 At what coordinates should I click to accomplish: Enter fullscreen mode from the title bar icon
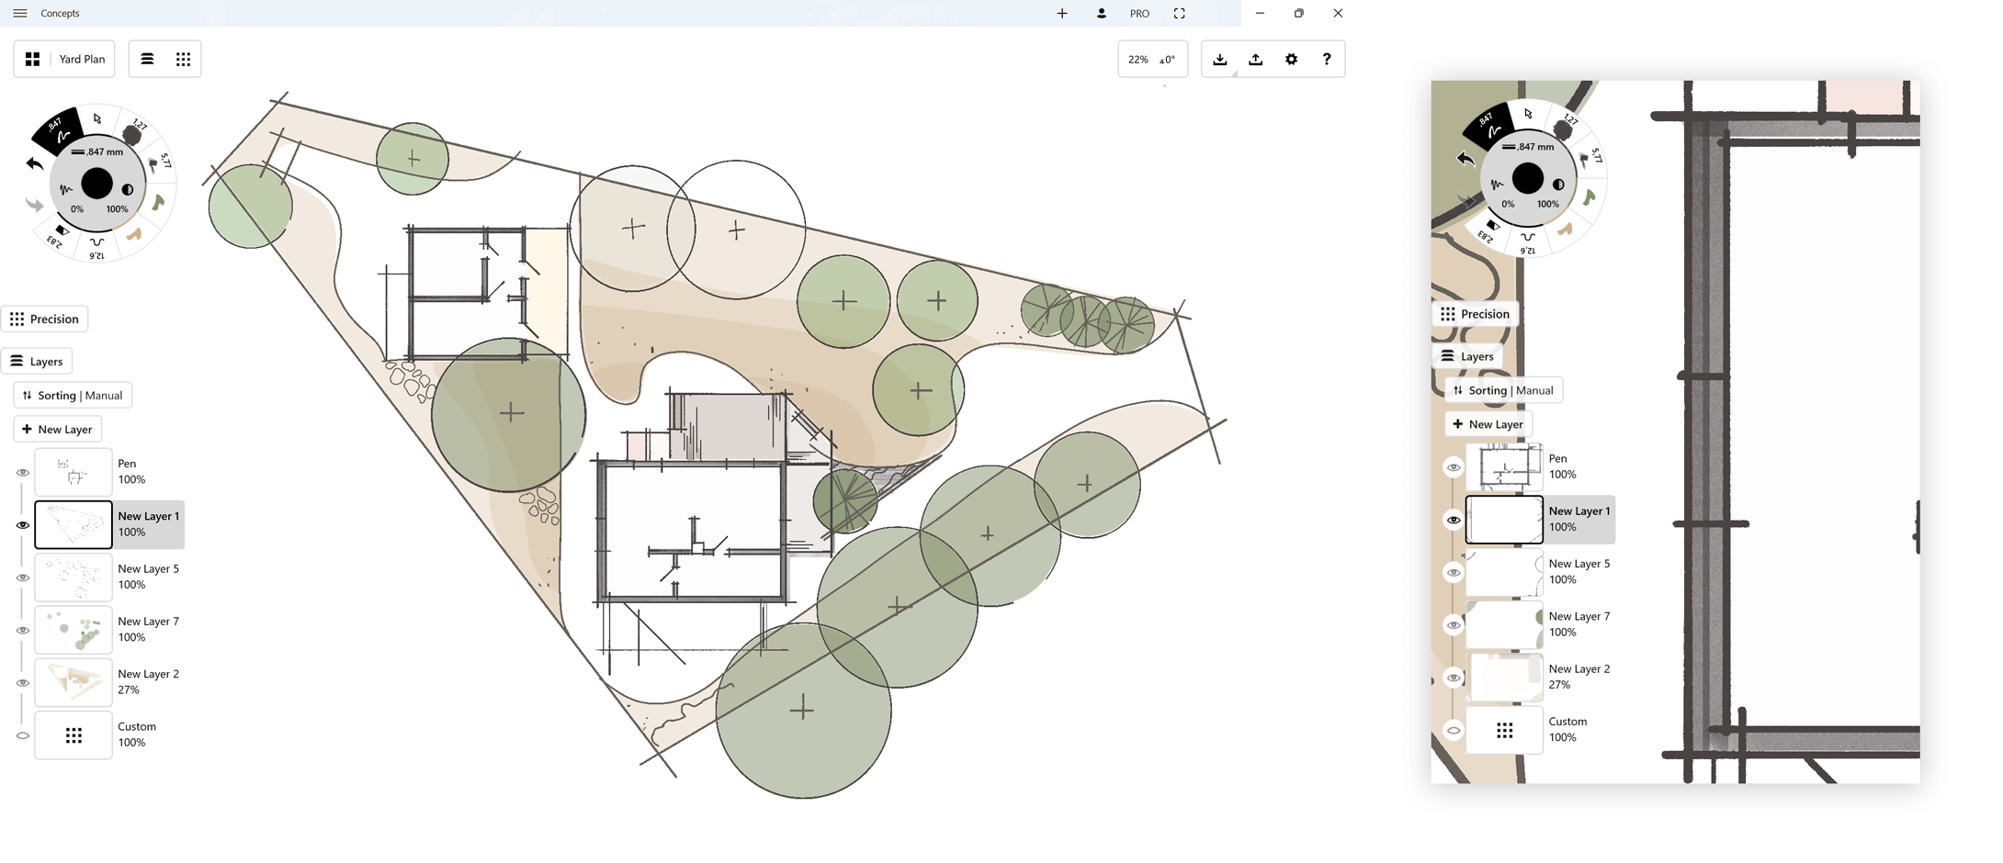[x=1179, y=13]
